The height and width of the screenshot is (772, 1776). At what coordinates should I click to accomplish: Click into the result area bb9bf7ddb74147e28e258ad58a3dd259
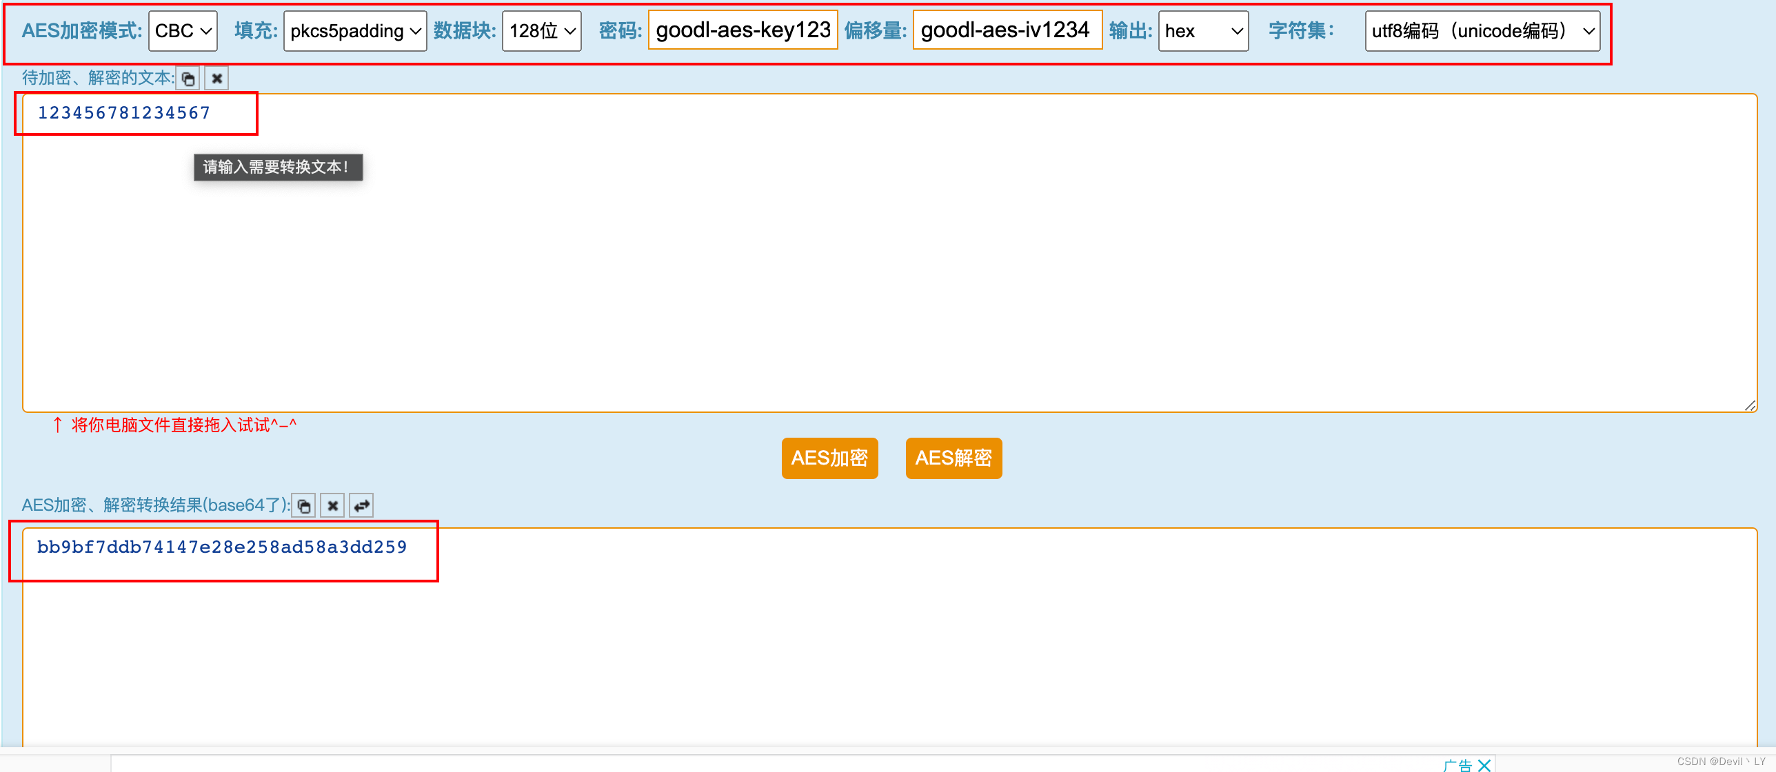click(x=889, y=638)
